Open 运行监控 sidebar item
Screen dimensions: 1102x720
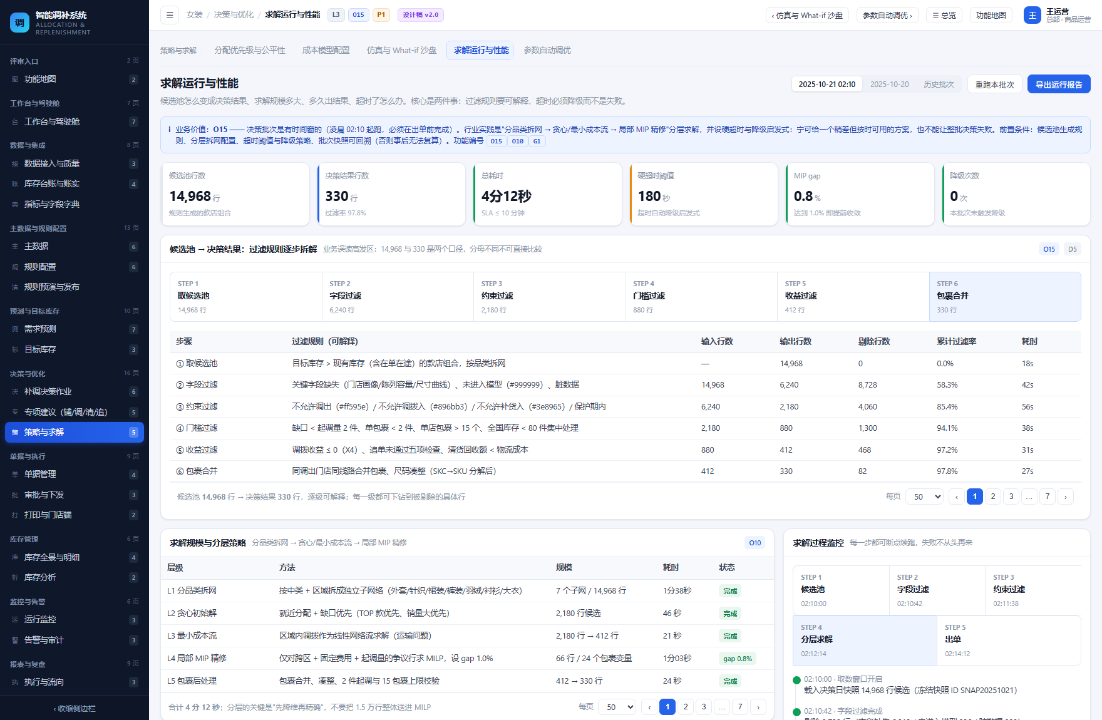tap(75, 620)
